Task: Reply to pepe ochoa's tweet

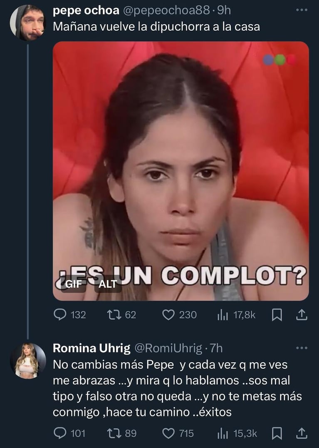Action: tap(60, 315)
